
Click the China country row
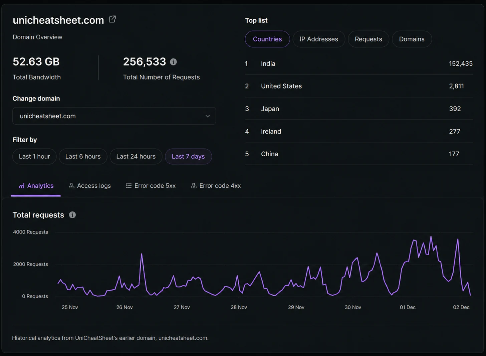[x=359, y=154]
